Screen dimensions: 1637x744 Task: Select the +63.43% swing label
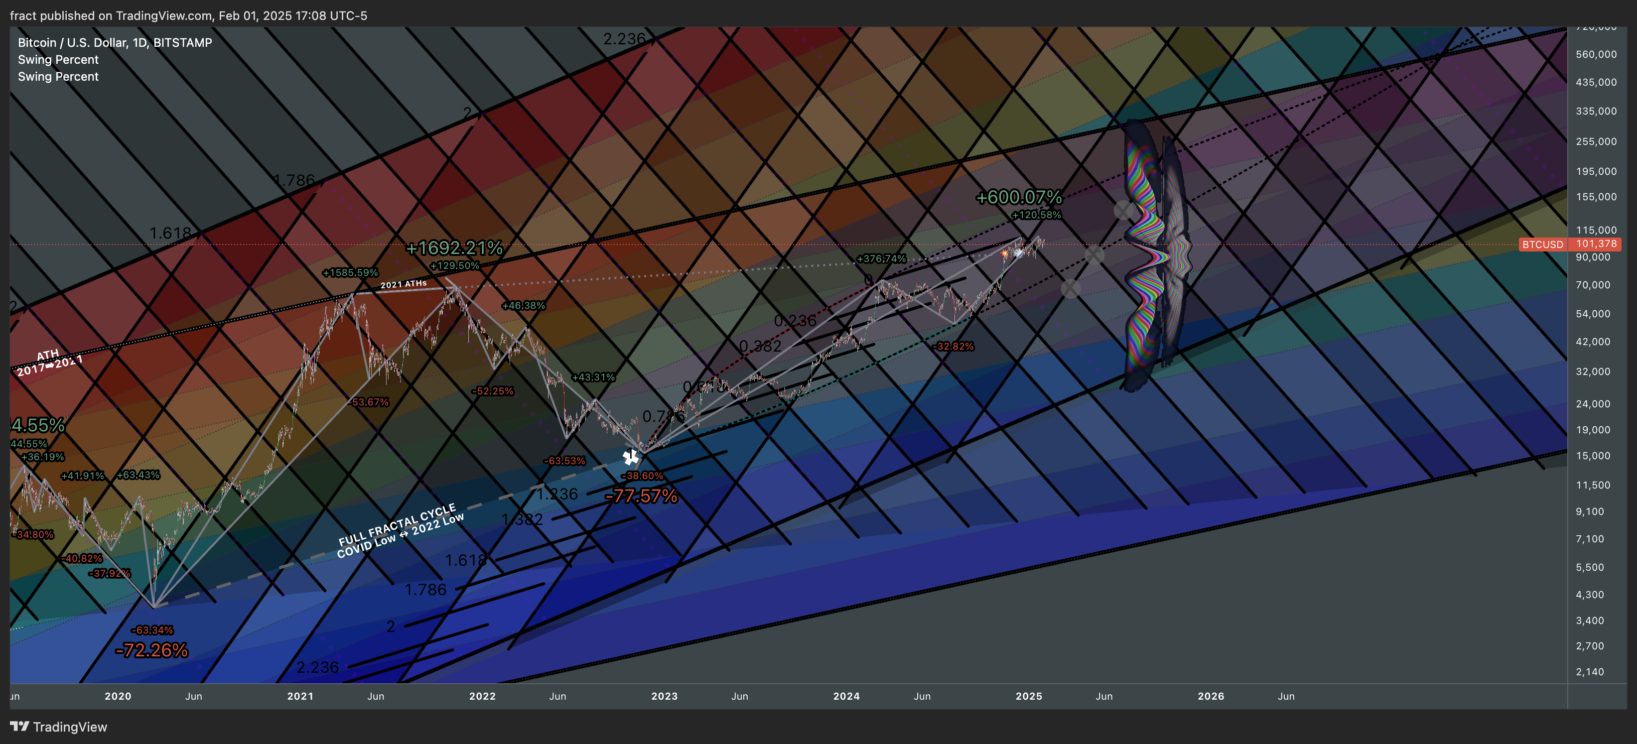[138, 475]
